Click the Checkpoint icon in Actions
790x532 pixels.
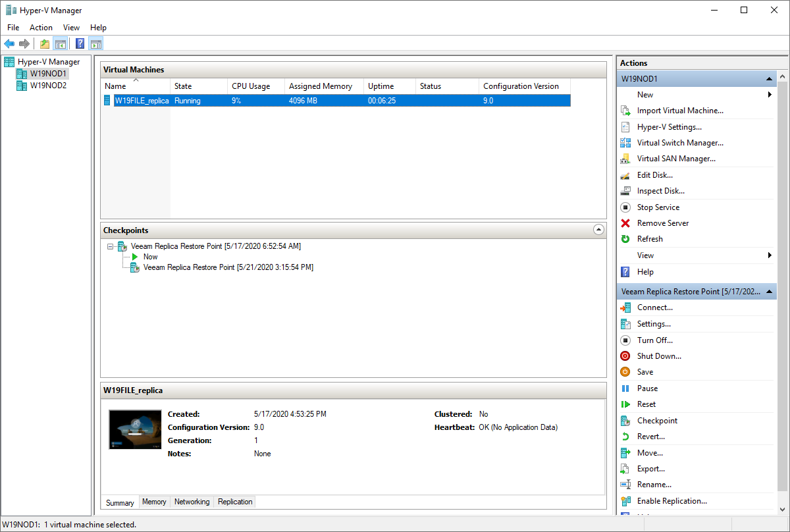click(x=625, y=421)
